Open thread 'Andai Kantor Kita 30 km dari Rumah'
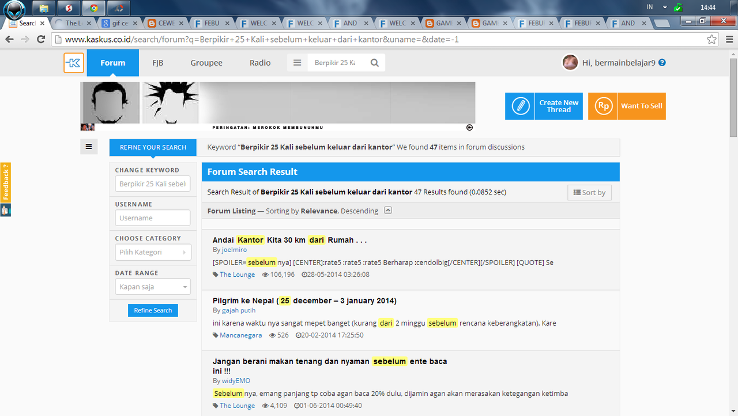 [289, 240]
